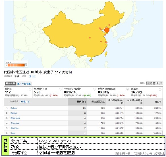Click the 83.04% new visits value
Screen dimensions: 166x157
pos(103,92)
